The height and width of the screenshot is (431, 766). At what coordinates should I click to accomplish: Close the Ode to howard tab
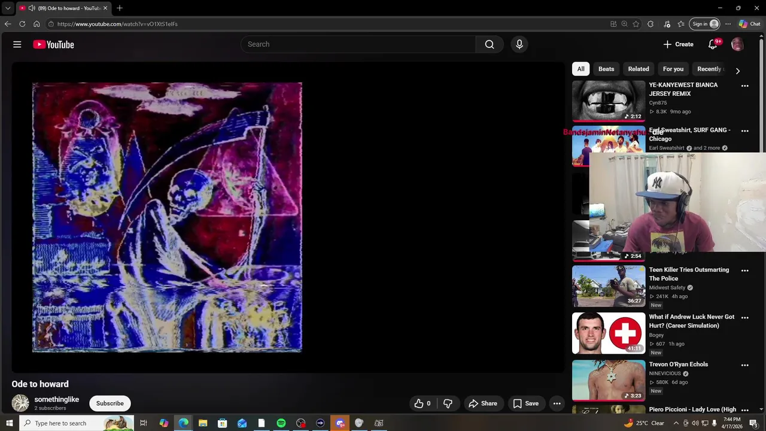click(105, 8)
